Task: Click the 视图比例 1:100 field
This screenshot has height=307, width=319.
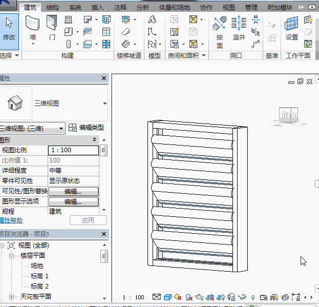Action: [73, 150]
